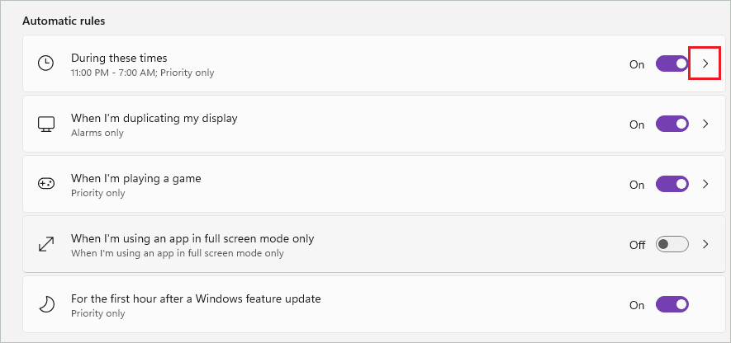Select When I'm duplicating my display label
The image size is (731, 343).
[x=154, y=118]
